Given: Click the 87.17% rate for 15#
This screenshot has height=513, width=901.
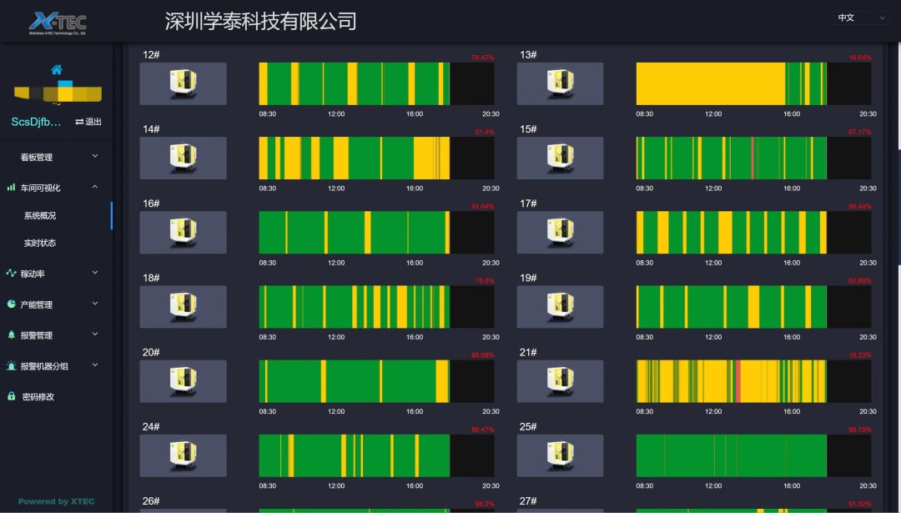Looking at the screenshot, I should pyautogui.click(x=859, y=132).
